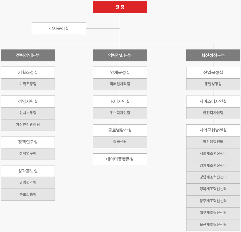Click the 경영평가팀 team box
The height and width of the screenshot is (232, 241).
pos(28,183)
